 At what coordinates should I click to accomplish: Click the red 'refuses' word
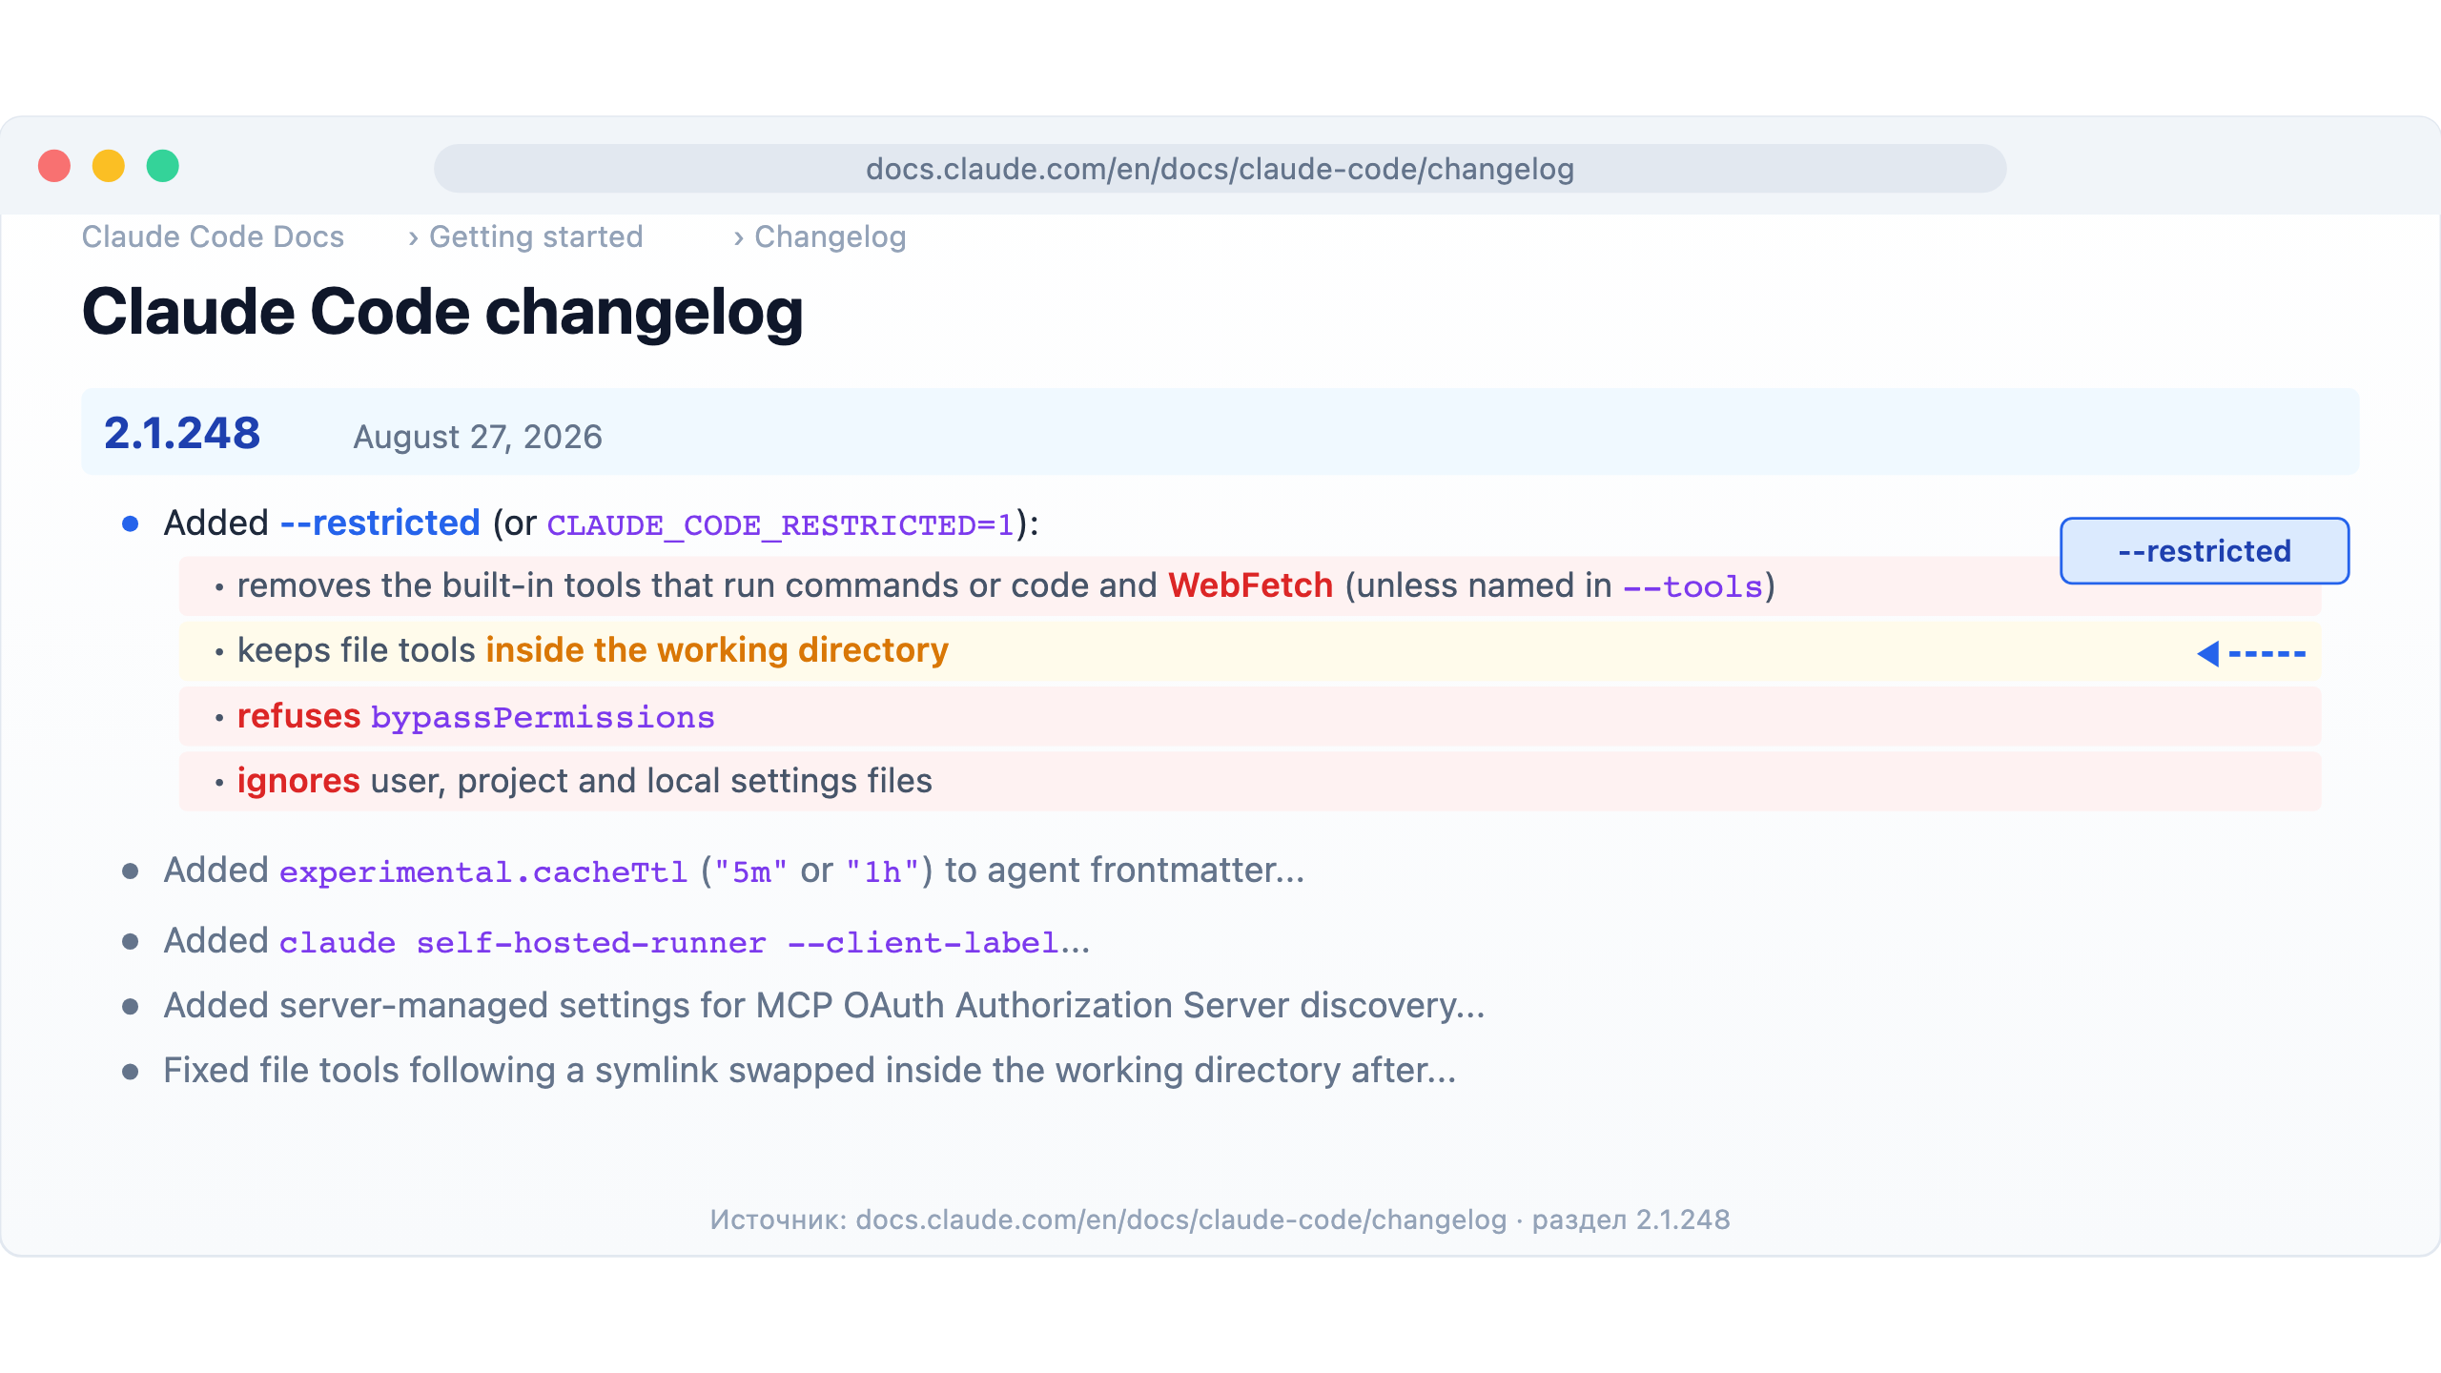point(298,716)
